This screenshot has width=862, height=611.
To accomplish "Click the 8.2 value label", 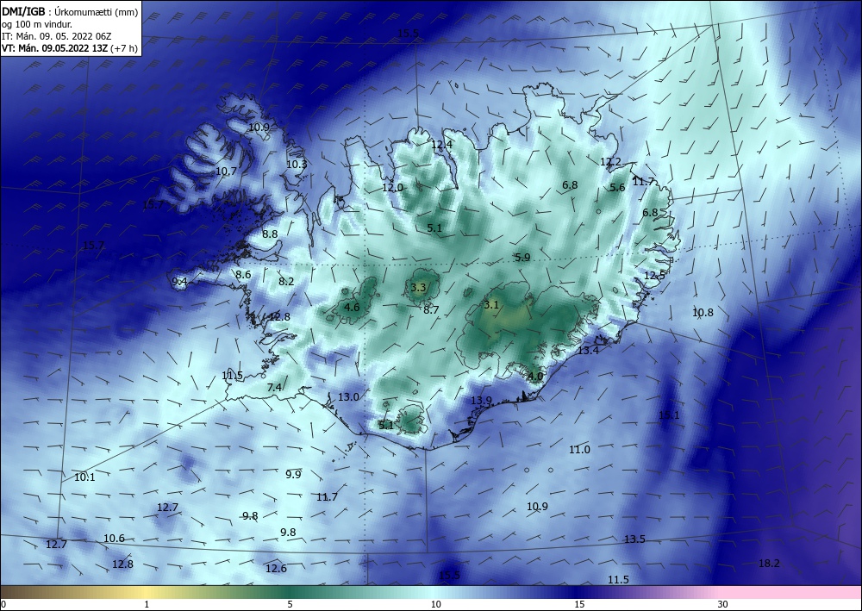I will [x=286, y=281].
